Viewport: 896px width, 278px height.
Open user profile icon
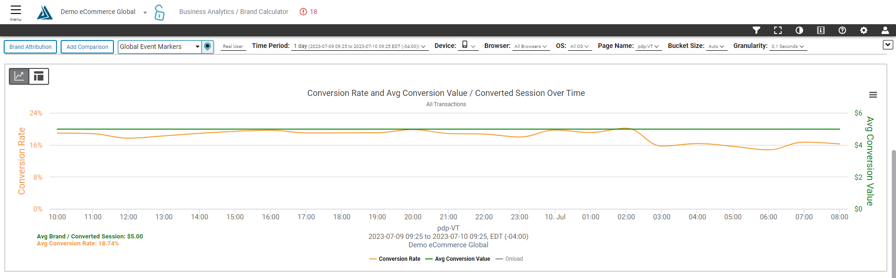point(885,30)
